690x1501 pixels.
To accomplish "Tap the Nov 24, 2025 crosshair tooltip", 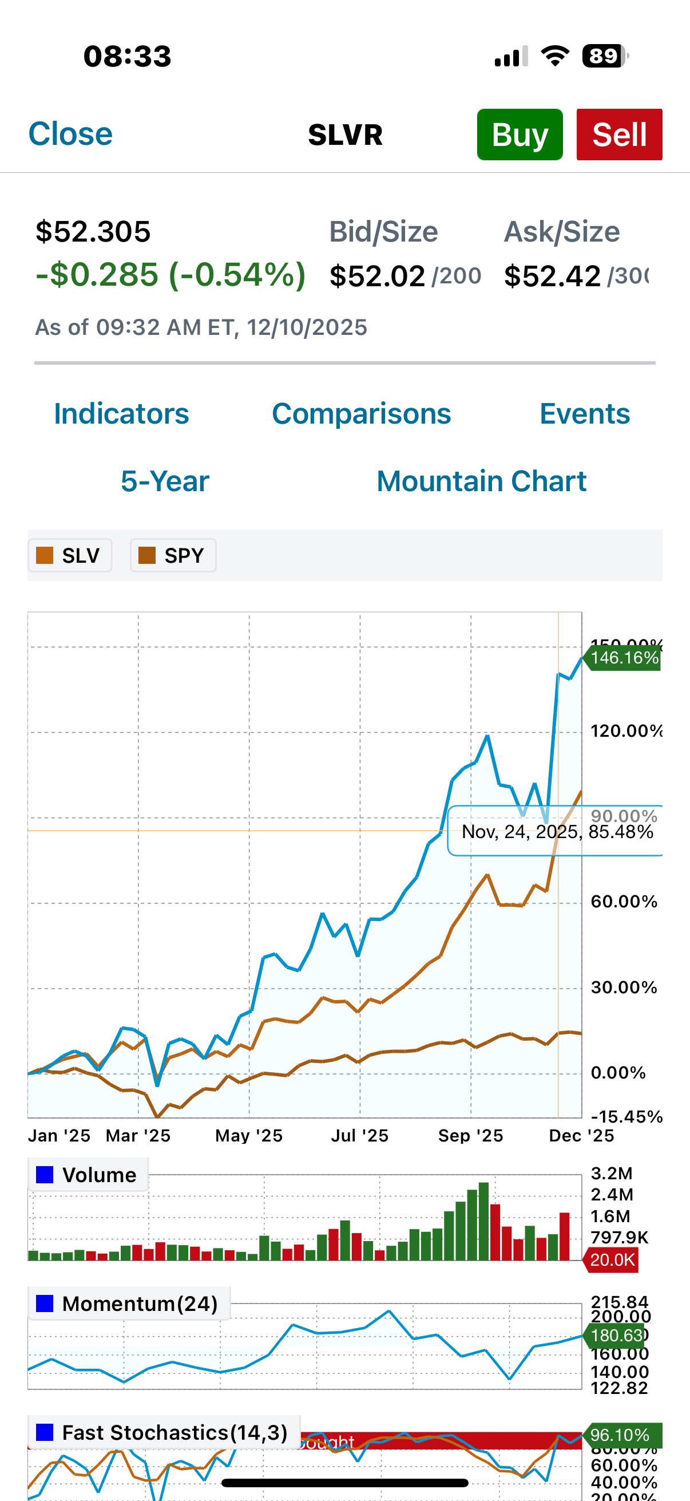I will tap(556, 831).
